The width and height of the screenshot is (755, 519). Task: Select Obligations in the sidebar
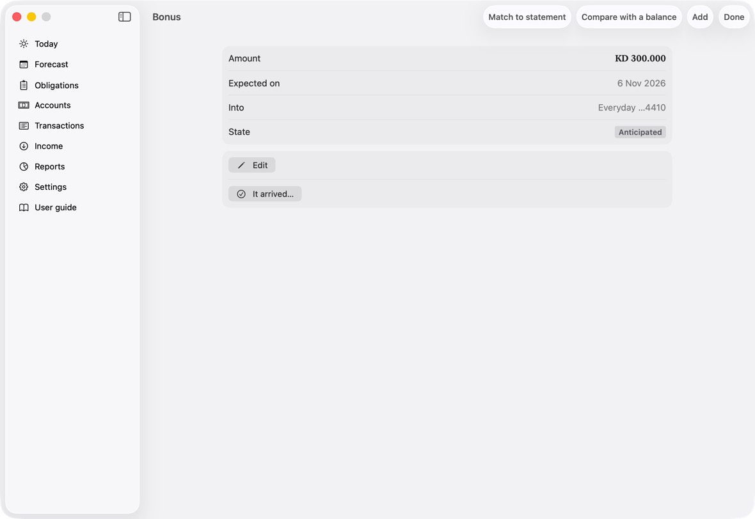(56, 85)
